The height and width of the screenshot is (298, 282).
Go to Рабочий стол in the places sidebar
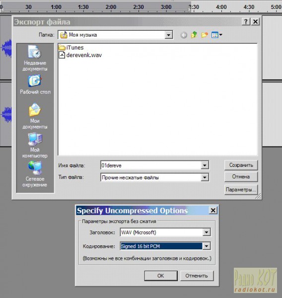35,84
